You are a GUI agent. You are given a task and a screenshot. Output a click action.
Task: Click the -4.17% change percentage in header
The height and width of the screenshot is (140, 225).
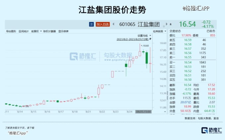click(x=208, y=26)
